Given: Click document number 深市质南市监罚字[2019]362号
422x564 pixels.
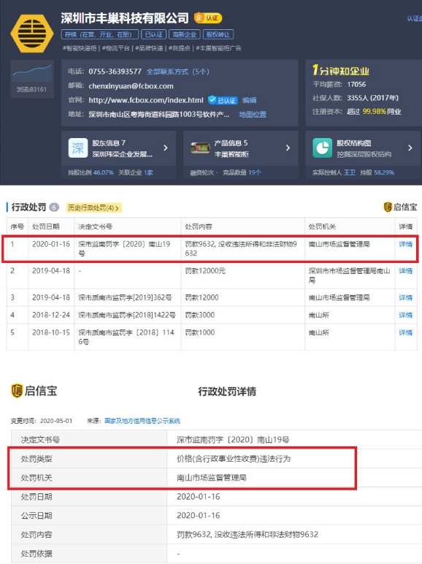Looking at the screenshot, I should 125,297.
